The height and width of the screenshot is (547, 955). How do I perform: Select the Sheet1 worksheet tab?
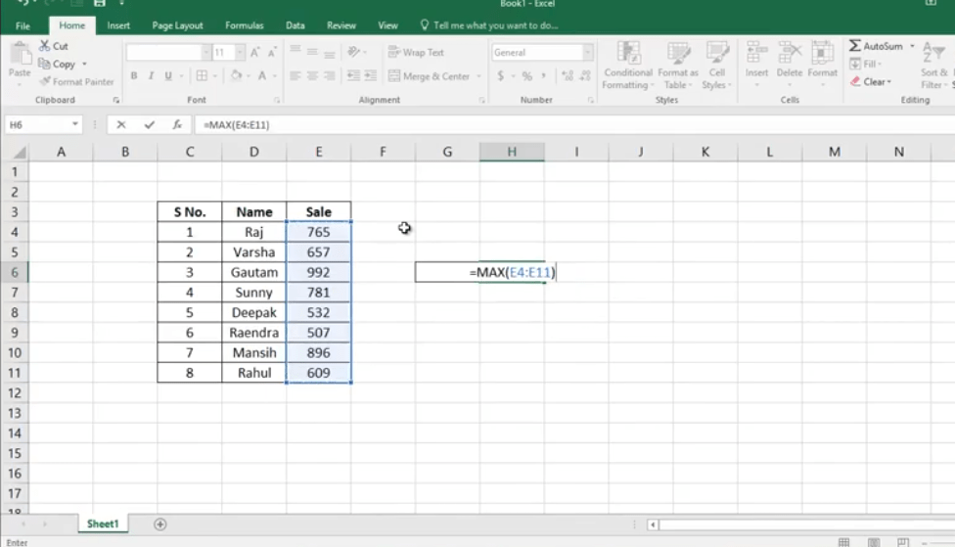coord(103,524)
